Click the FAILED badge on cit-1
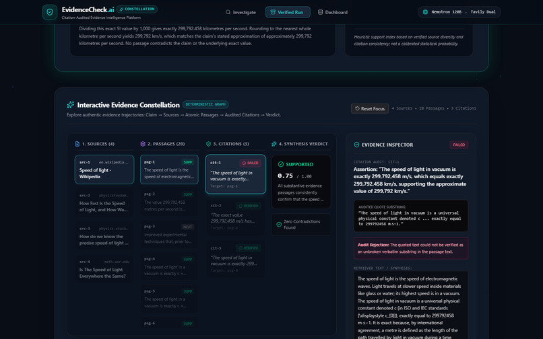 [x=250, y=163]
